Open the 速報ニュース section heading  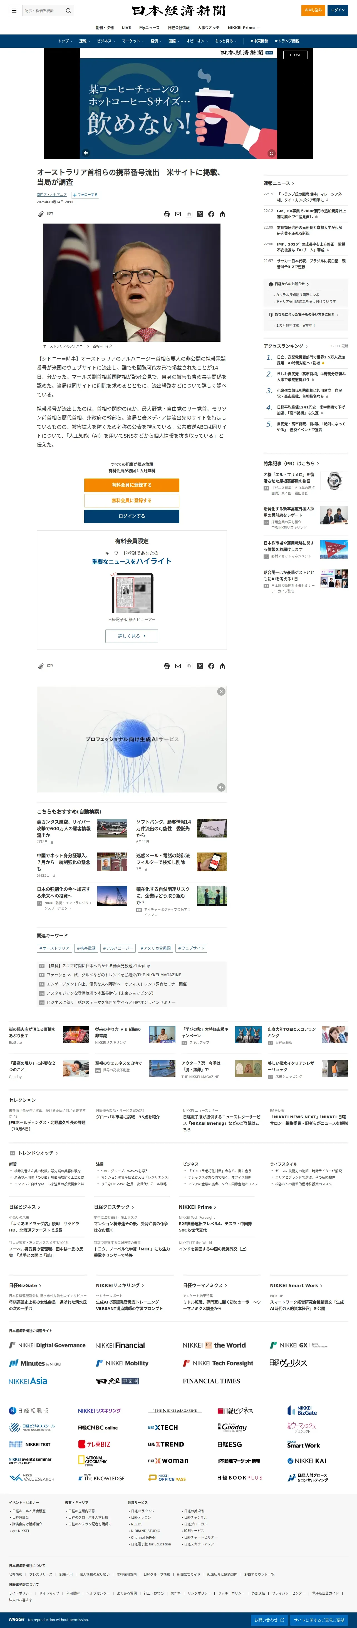[279, 183]
